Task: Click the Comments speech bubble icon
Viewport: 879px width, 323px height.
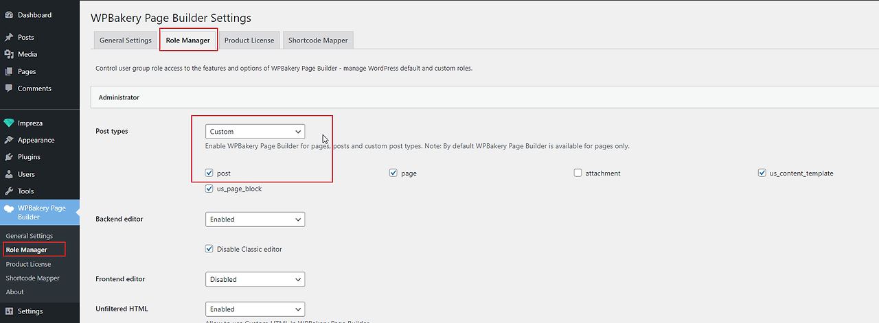Action: [x=9, y=88]
